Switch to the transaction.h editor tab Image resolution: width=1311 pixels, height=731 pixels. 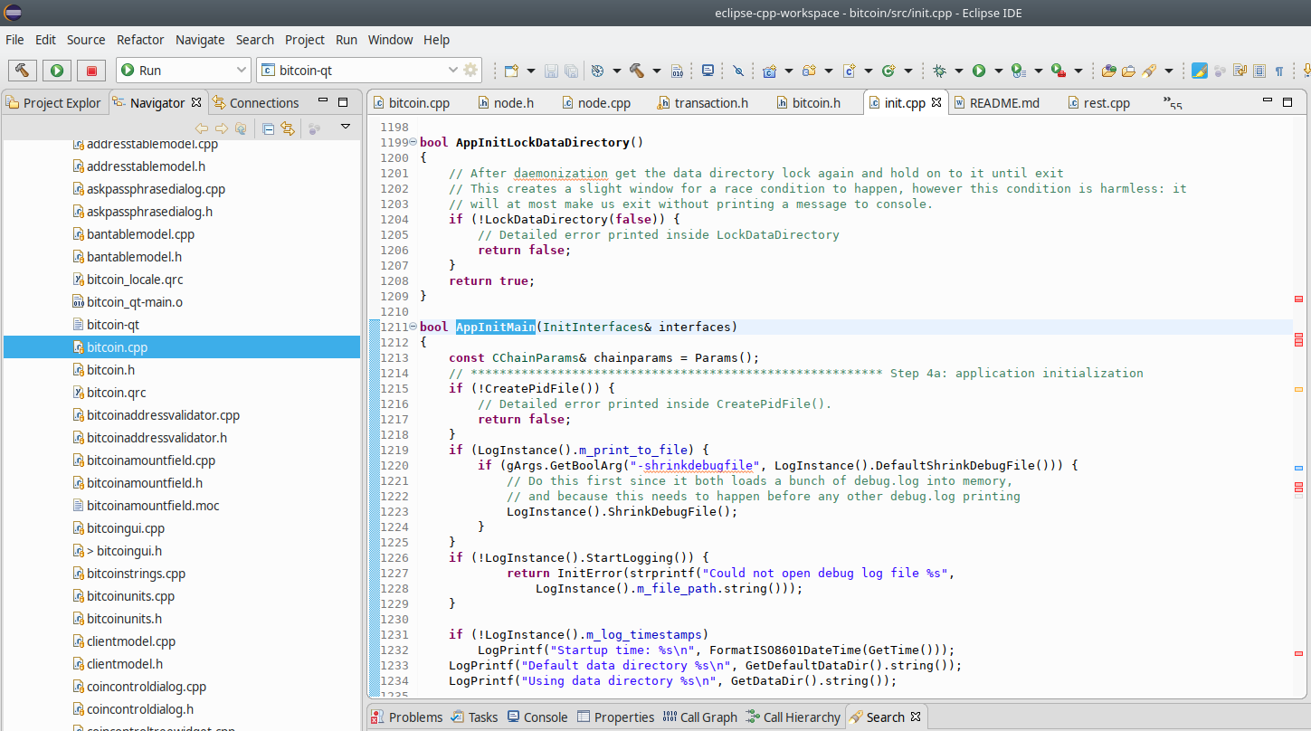pyautogui.click(x=704, y=103)
